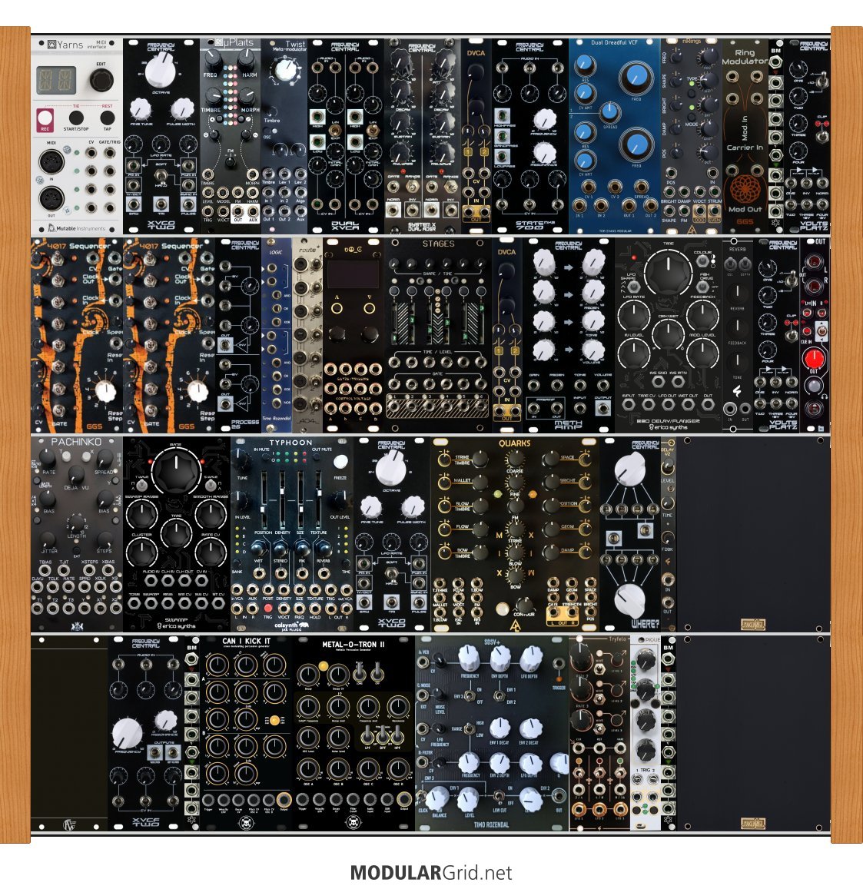863x889 pixels.
Task: Select the Stages module
Action: 438,334
